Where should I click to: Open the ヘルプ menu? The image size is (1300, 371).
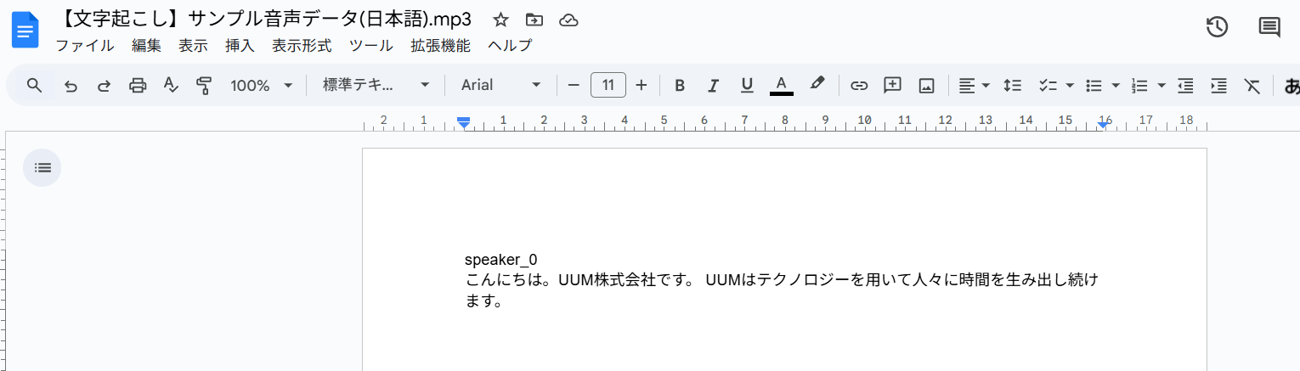click(510, 46)
